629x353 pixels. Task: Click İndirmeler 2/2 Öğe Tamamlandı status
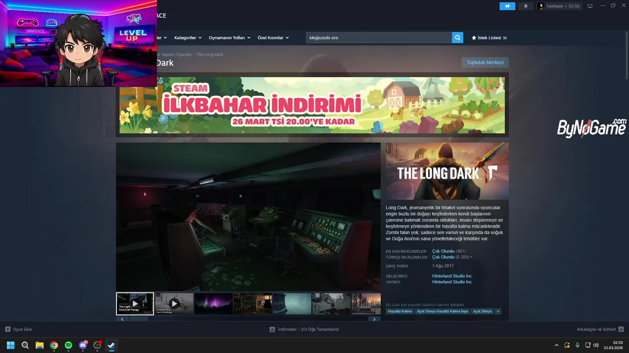309,329
